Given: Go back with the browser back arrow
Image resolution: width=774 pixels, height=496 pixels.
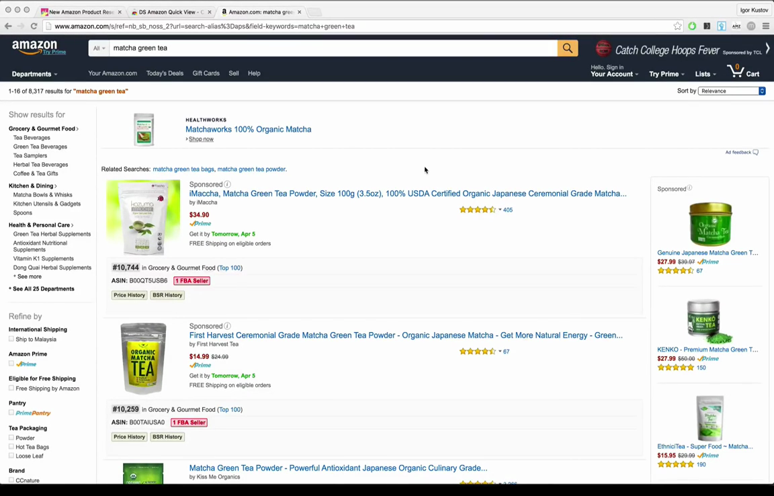Looking at the screenshot, I should [8, 26].
